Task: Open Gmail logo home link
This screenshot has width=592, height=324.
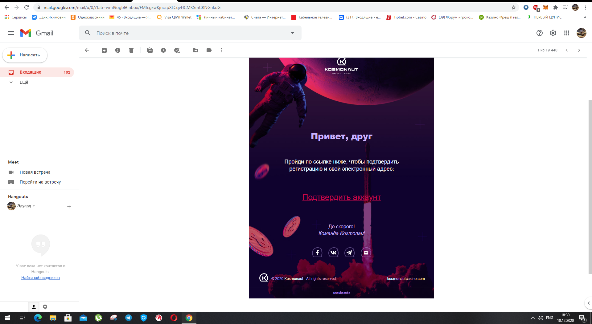Action: [37, 33]
